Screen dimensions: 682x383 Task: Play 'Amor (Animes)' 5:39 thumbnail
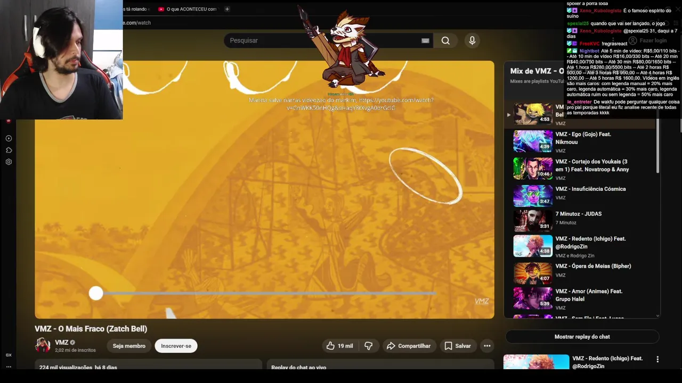pos(533,298)
